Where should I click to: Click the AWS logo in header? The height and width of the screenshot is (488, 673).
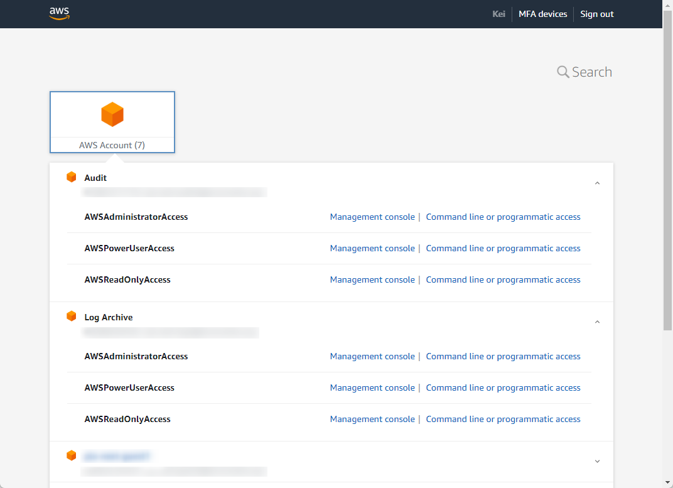pyautogui.click(x=59, y=13)
